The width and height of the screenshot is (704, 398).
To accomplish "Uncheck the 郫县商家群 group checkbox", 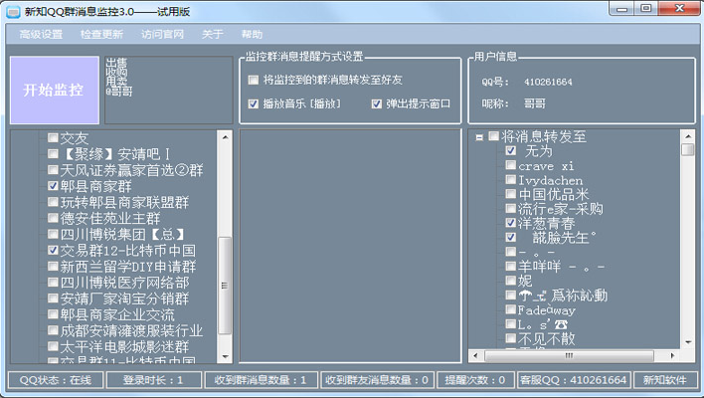I will point(53,186).
